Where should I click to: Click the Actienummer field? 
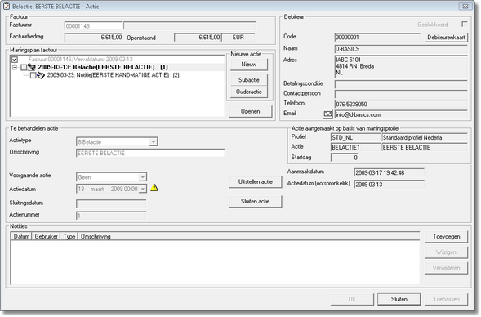(111, 216)
